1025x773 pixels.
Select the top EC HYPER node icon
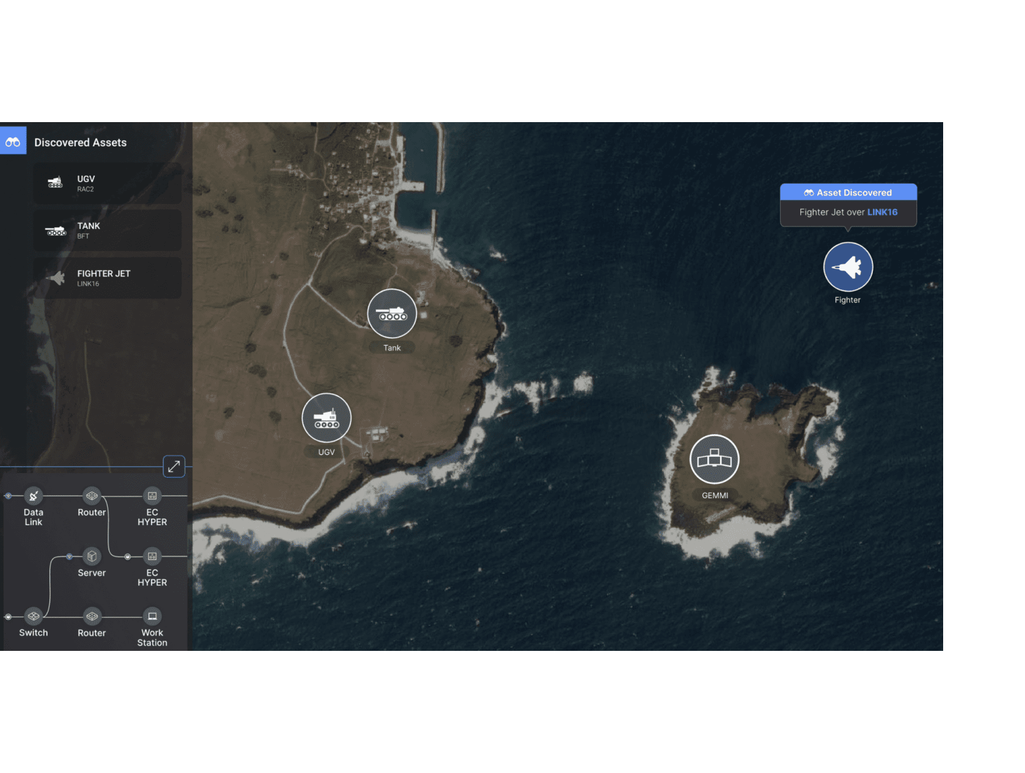click(152, 496)
